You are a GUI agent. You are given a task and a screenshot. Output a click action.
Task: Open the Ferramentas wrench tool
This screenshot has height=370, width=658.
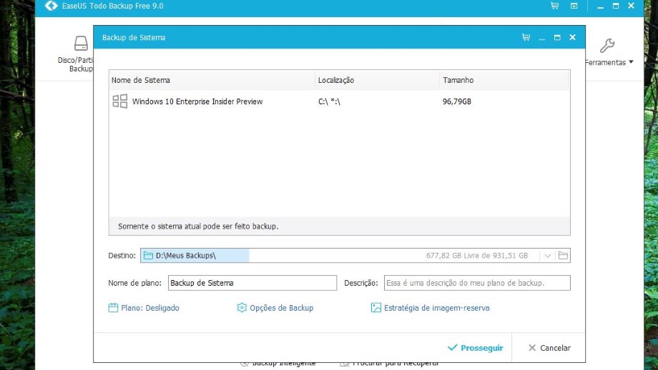[607, 46]
